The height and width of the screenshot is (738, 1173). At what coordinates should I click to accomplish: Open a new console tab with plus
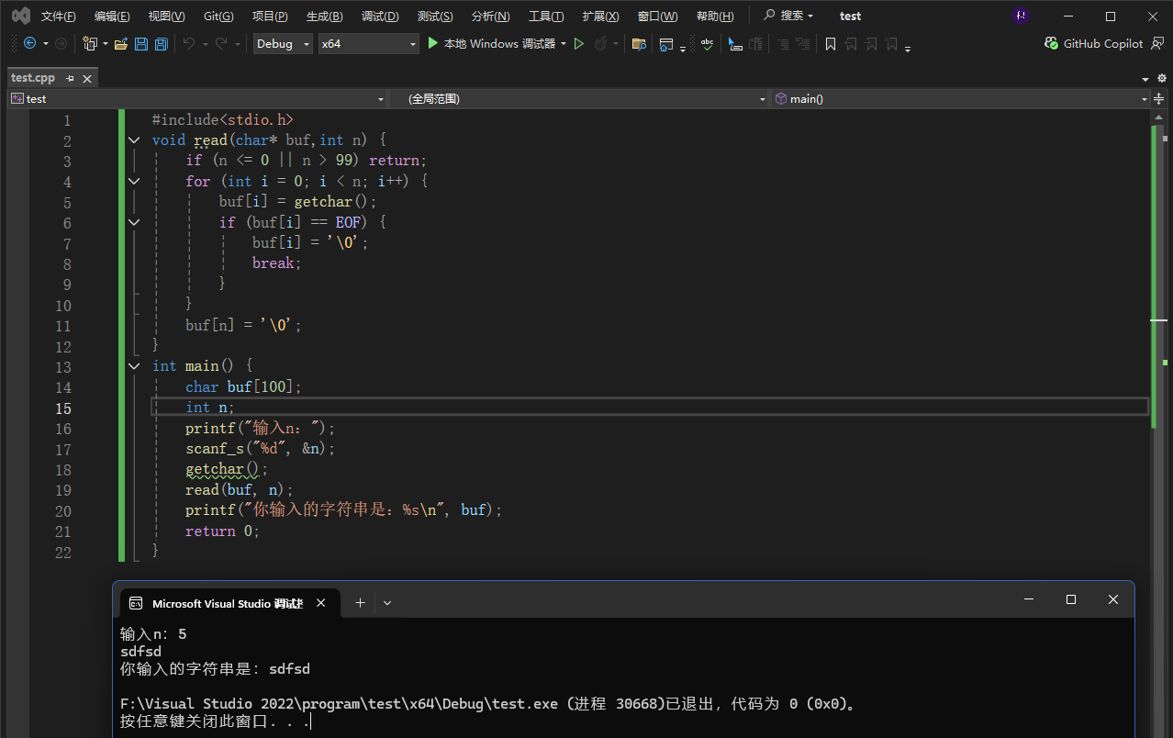pos(360,603)
